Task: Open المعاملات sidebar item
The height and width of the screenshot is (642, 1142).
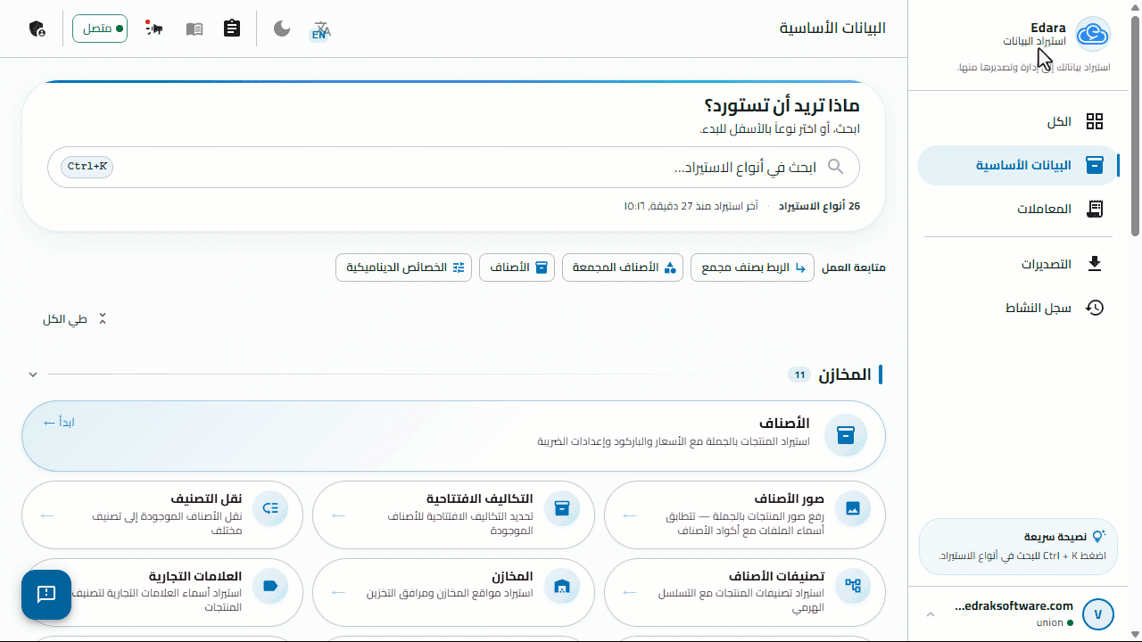Action: tap(1017, 209)
